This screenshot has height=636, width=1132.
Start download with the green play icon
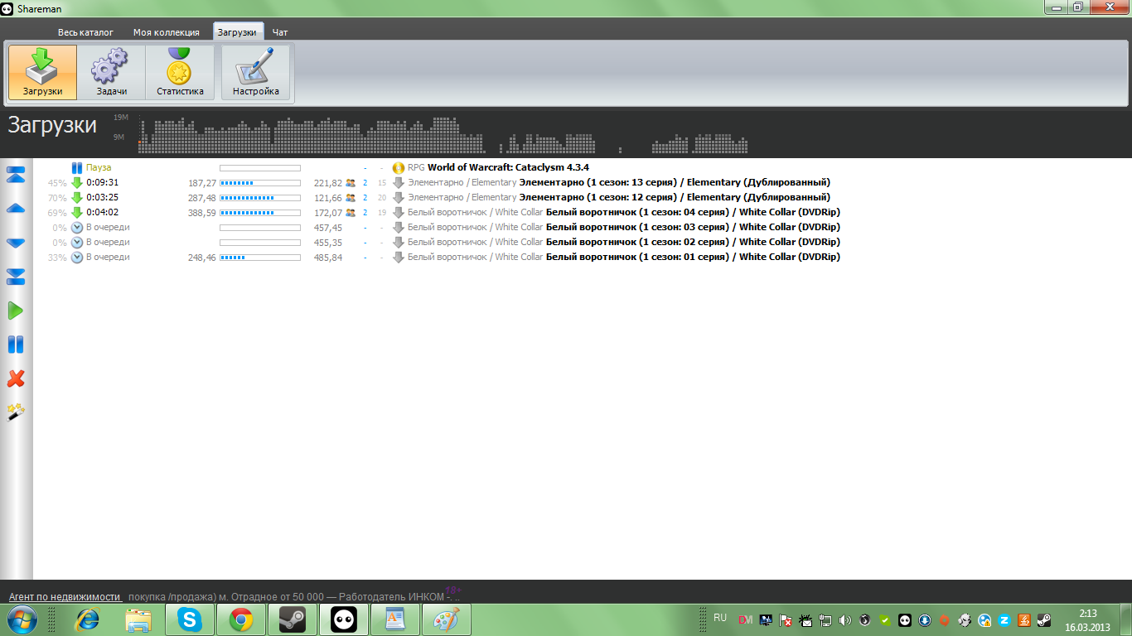[x=16, y=311]
